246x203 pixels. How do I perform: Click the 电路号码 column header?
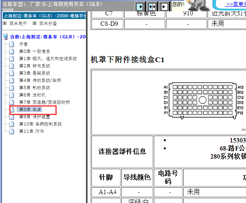(168, 178)
